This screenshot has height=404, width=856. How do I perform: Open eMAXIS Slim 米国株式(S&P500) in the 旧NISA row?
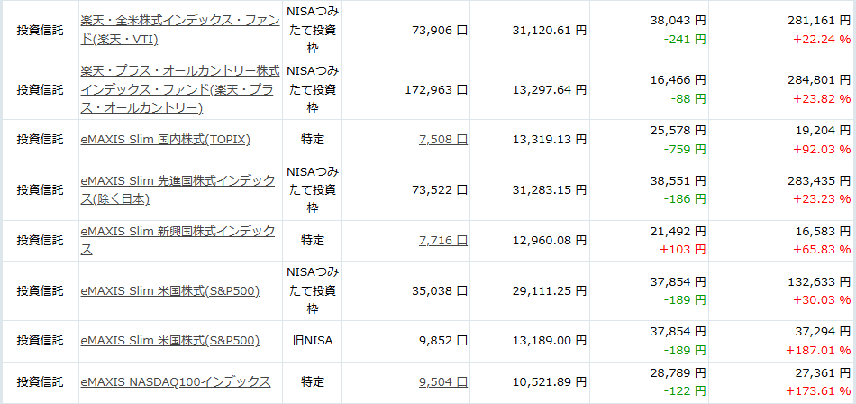[x=169, y=341]
